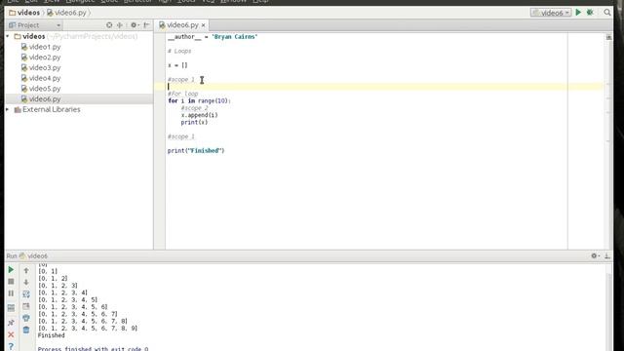The image size is (624, 351).
Task: Open video4.py in the project tree
Action: tap(45, 78)
